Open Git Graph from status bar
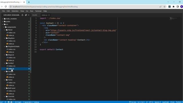 18,102
